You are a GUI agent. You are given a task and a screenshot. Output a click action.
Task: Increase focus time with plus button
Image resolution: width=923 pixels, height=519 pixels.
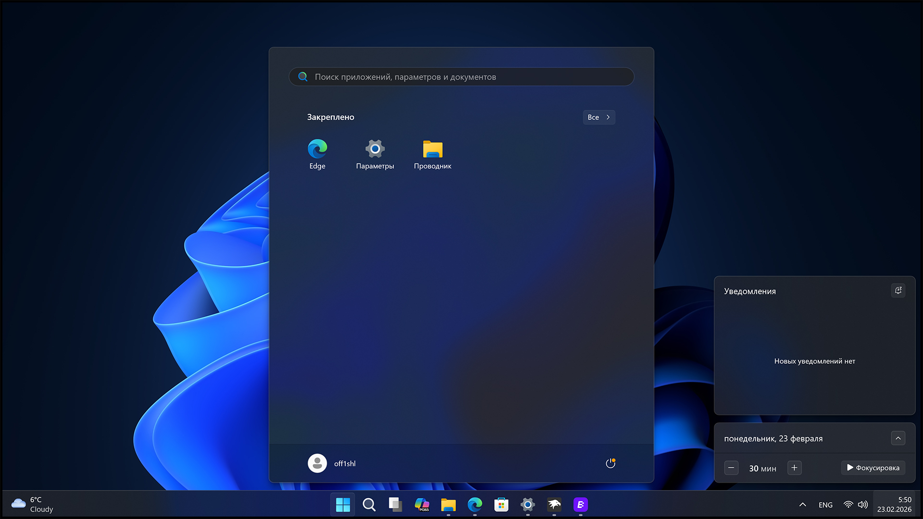pyautogui.click(x=794, y=468)
